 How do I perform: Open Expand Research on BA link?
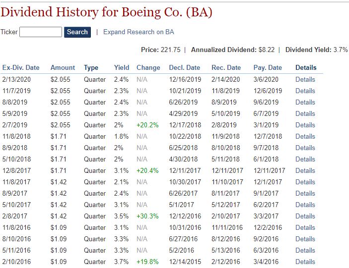[x=139, y=32]
